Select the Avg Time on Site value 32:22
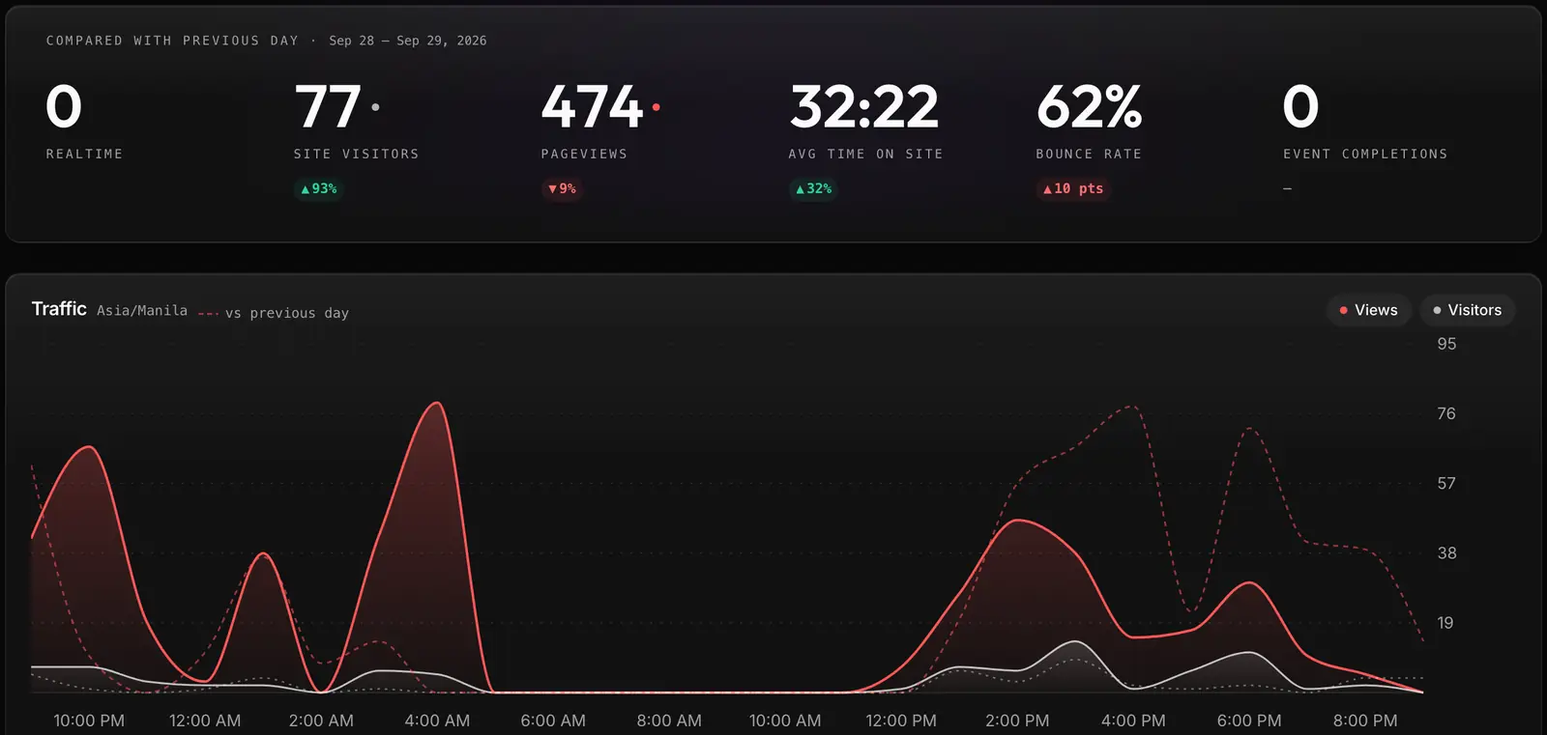 click(x=864, y=106)
